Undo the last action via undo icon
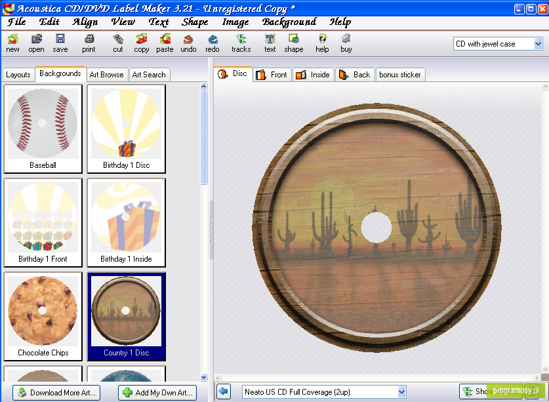The image size is (549, 402). [188, 43]
